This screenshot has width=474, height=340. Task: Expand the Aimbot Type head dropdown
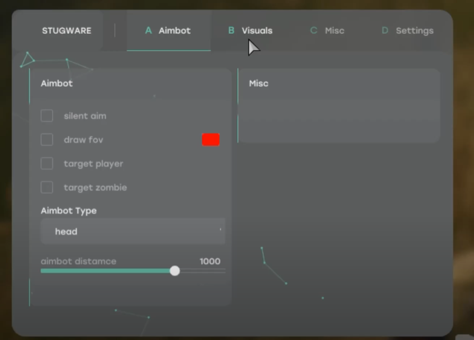[133, 231]
